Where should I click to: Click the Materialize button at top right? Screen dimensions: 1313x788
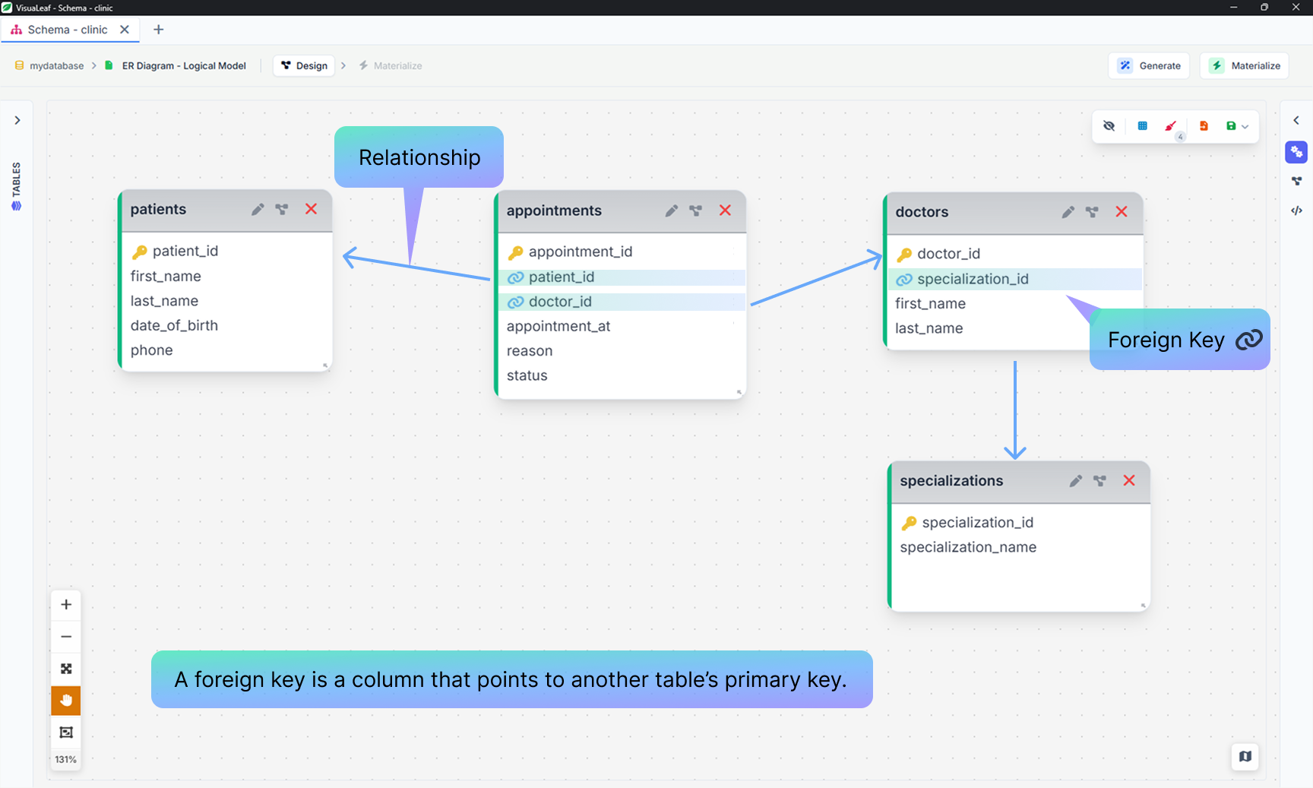1245,66
